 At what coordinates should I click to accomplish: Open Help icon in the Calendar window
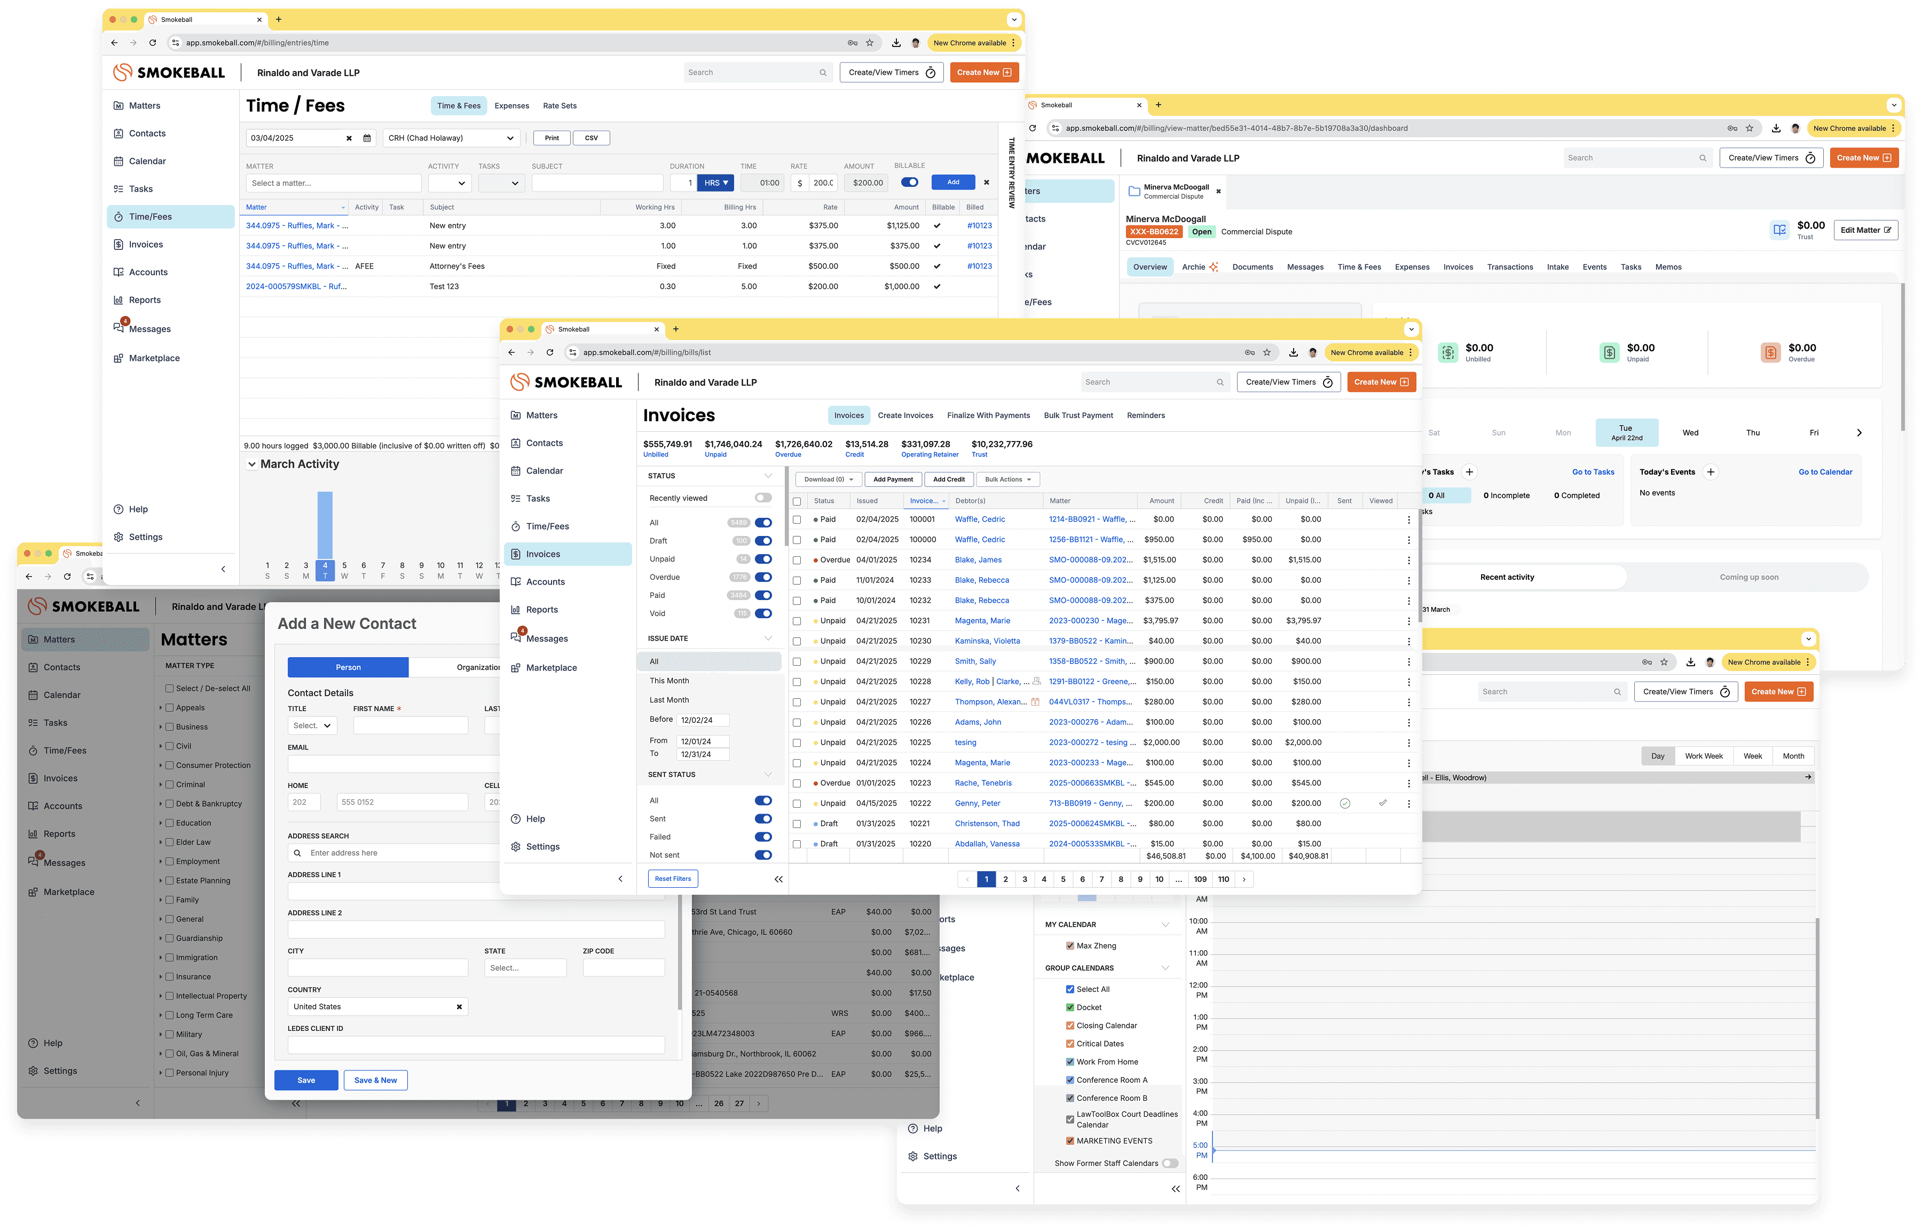coord(913,1127)
